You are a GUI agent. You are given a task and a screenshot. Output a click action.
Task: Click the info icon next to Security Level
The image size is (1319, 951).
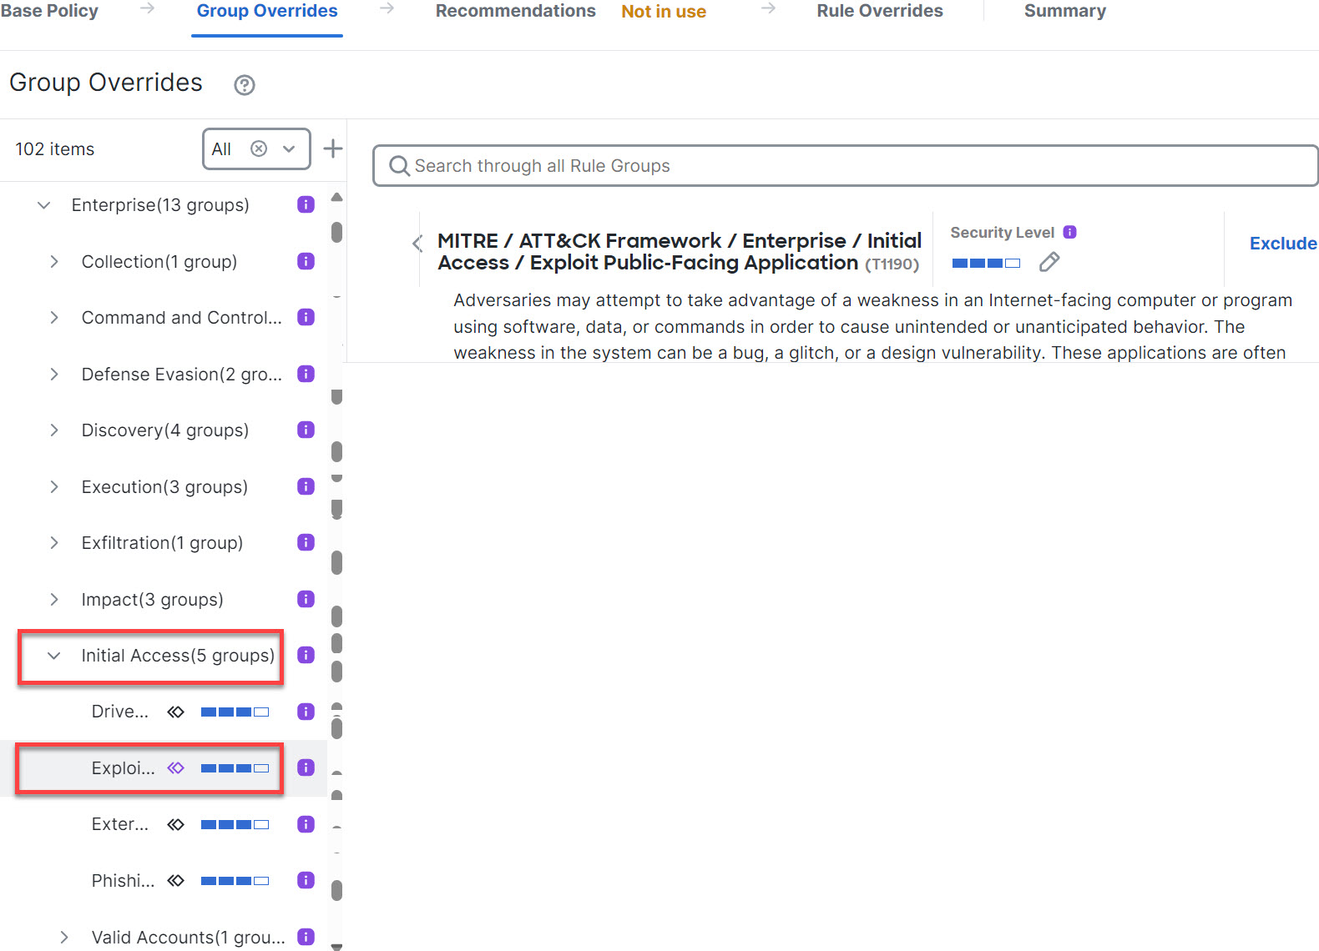[x=1069, y=233]
